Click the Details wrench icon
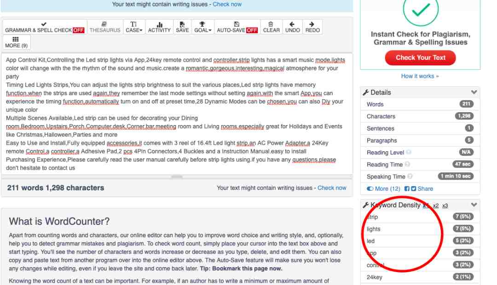 point(366,92)
